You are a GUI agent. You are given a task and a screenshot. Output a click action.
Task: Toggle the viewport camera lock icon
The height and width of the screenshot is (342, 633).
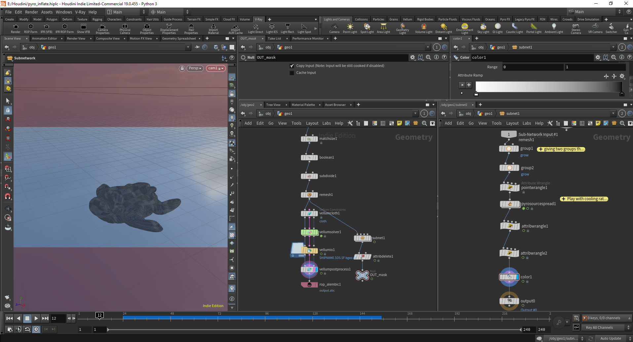coord(182,68)
